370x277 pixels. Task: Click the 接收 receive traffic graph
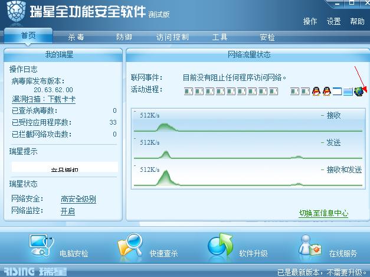[x=248, y=122]
